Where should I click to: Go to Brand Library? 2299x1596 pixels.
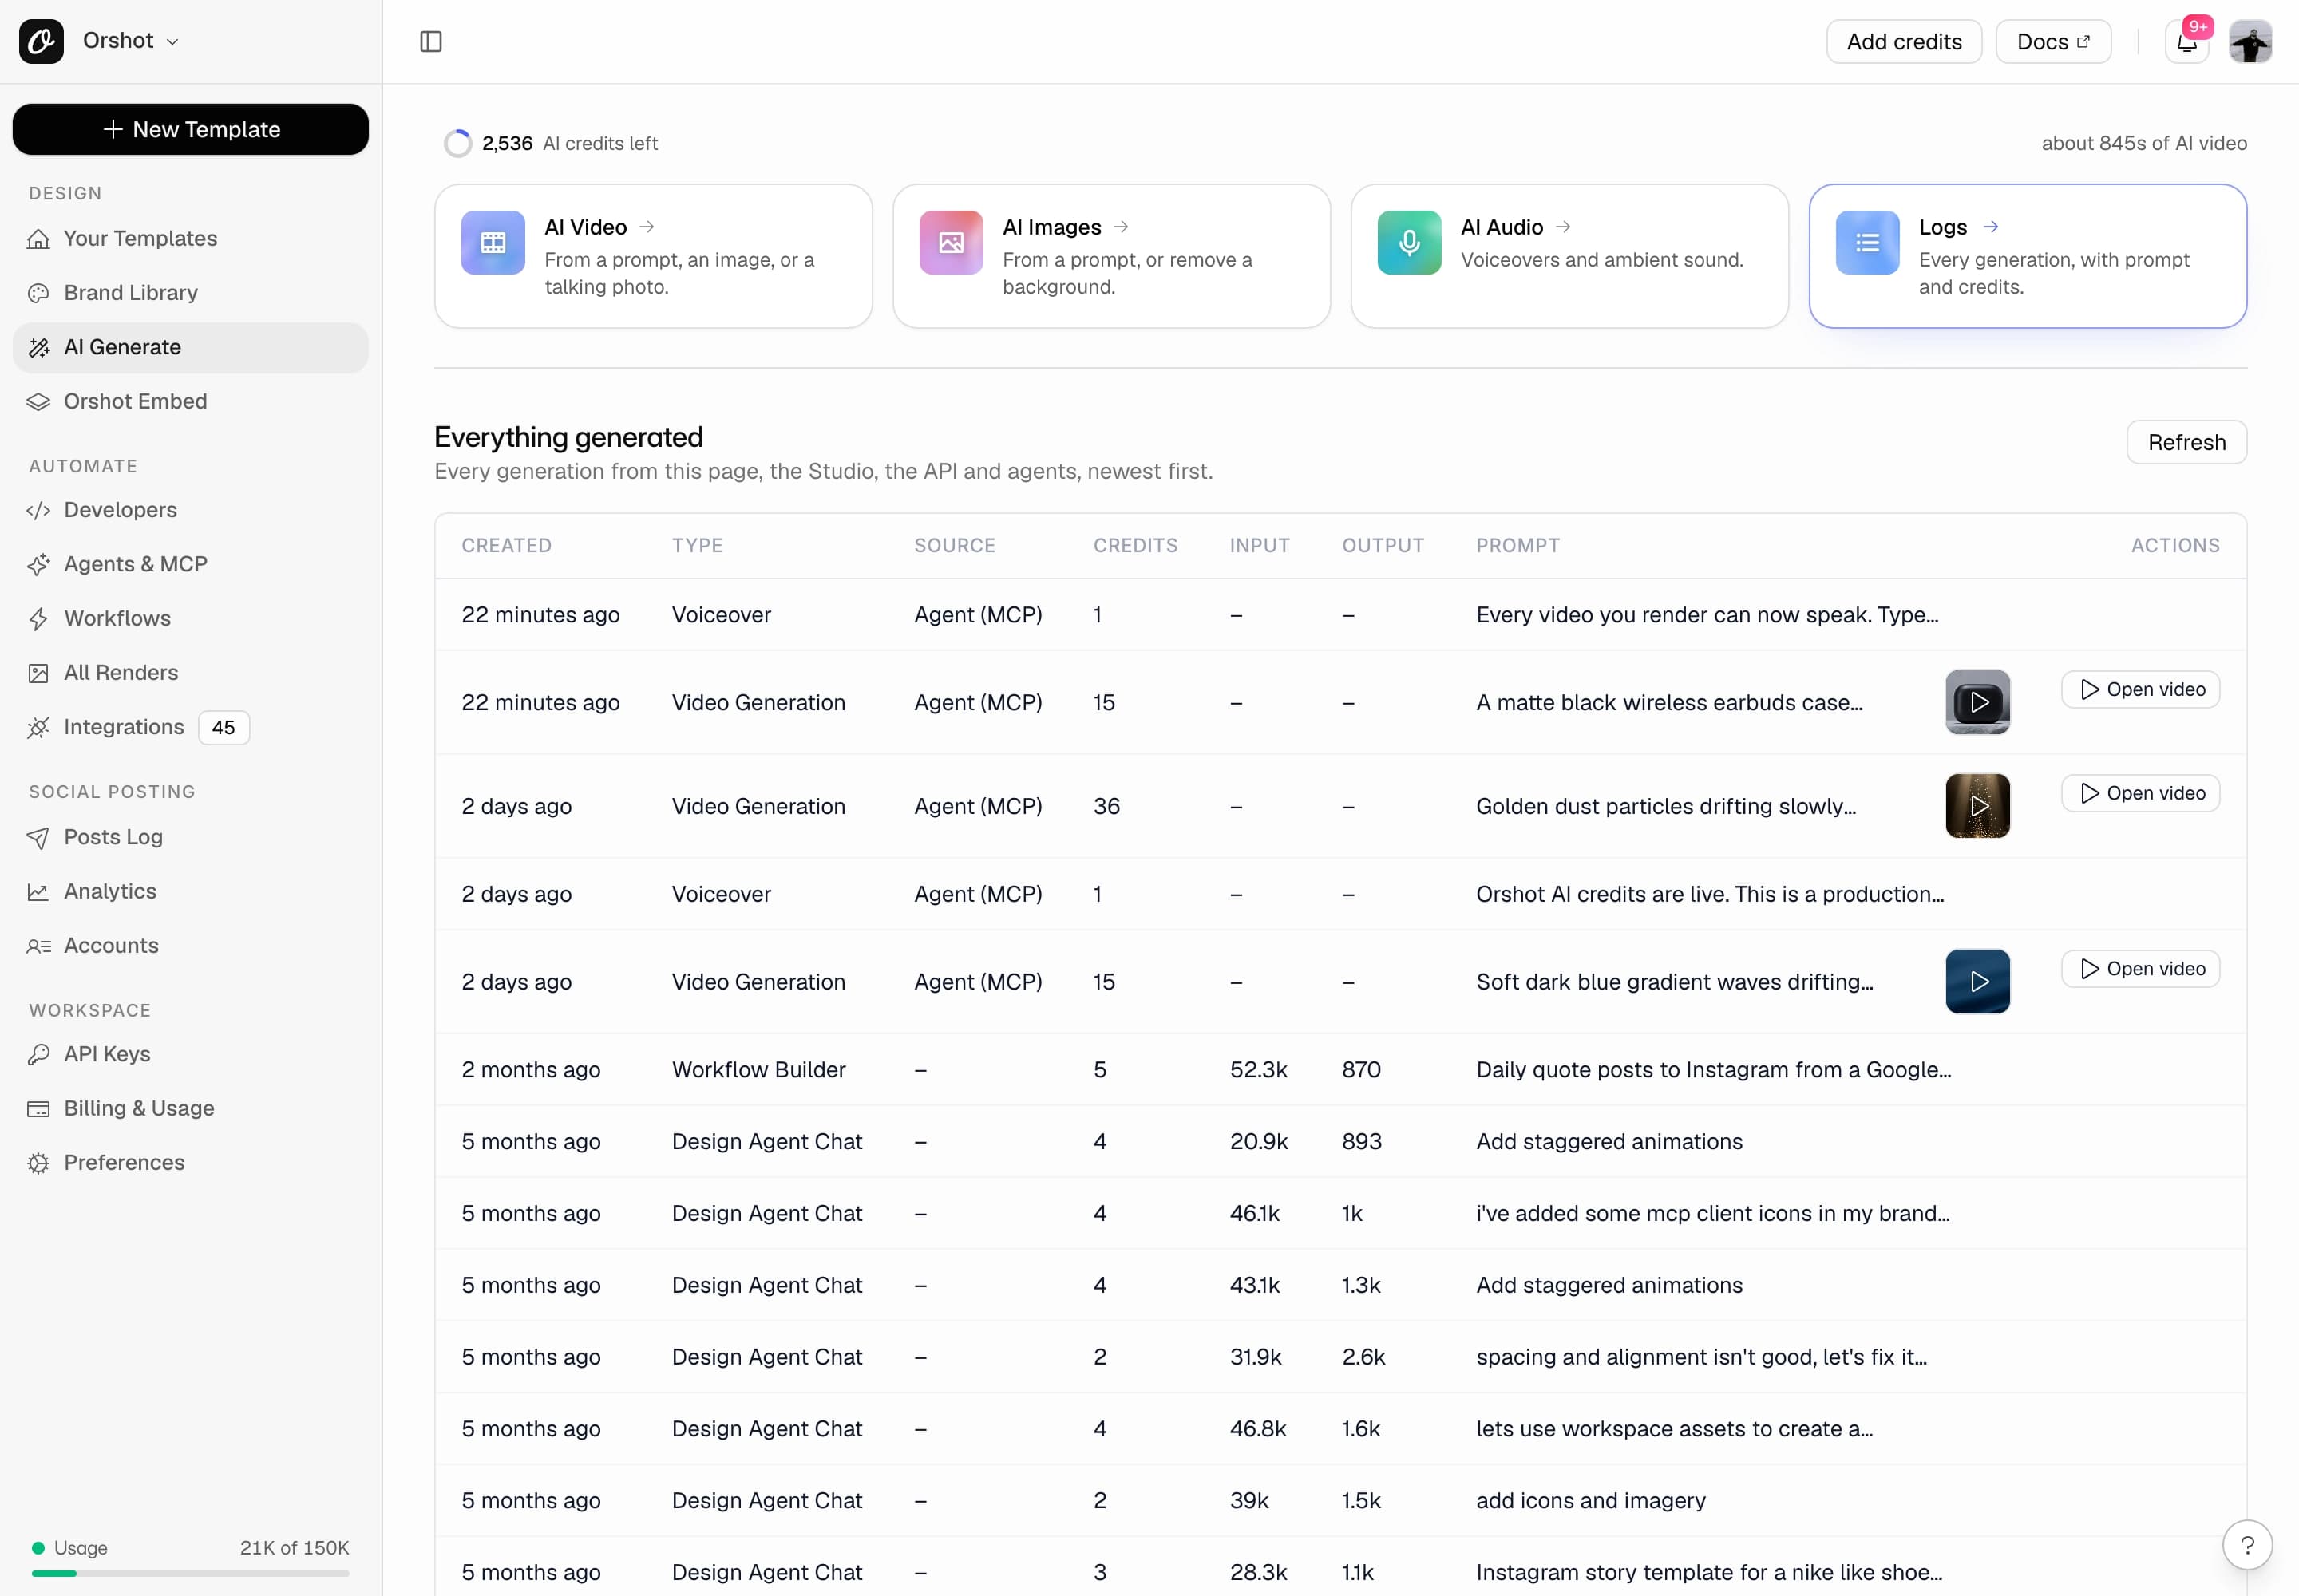[x=190, y=292]
